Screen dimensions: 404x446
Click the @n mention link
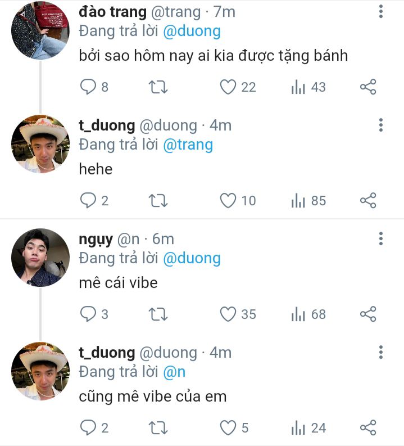(174, 372)
